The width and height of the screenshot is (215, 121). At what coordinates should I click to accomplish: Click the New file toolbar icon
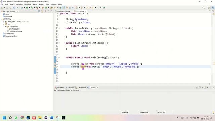click(2, 8)
